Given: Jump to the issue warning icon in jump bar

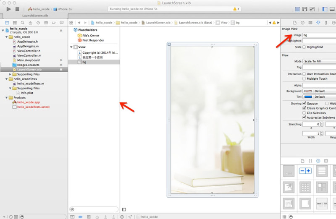Looking at the screenshot, I should [274, 23].
